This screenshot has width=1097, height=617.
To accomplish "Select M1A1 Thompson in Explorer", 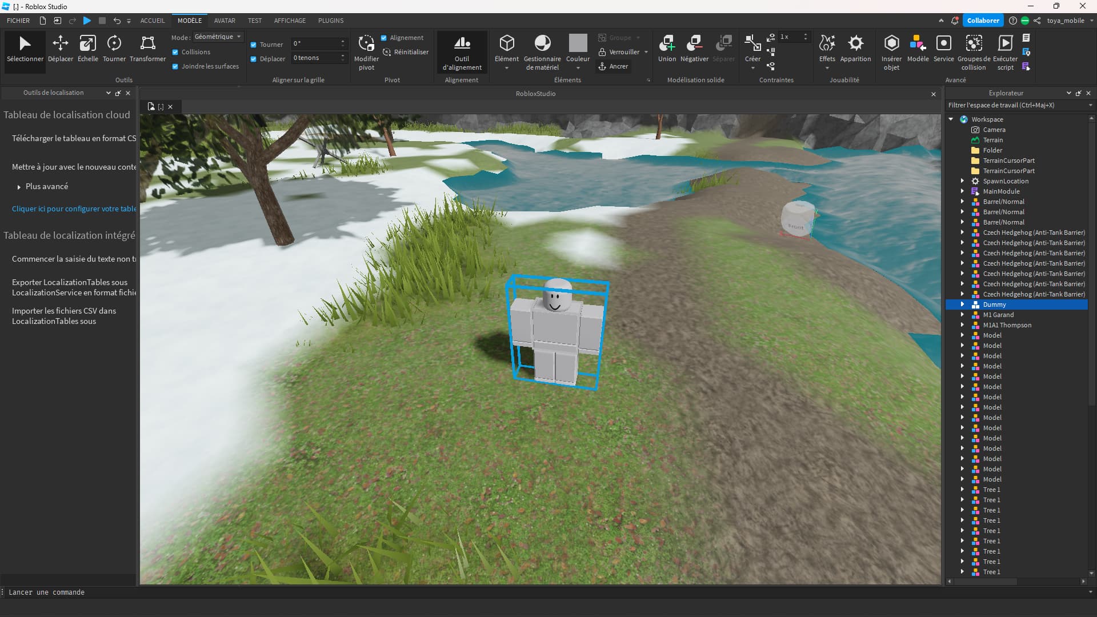I will click(x=1007, y=325).
